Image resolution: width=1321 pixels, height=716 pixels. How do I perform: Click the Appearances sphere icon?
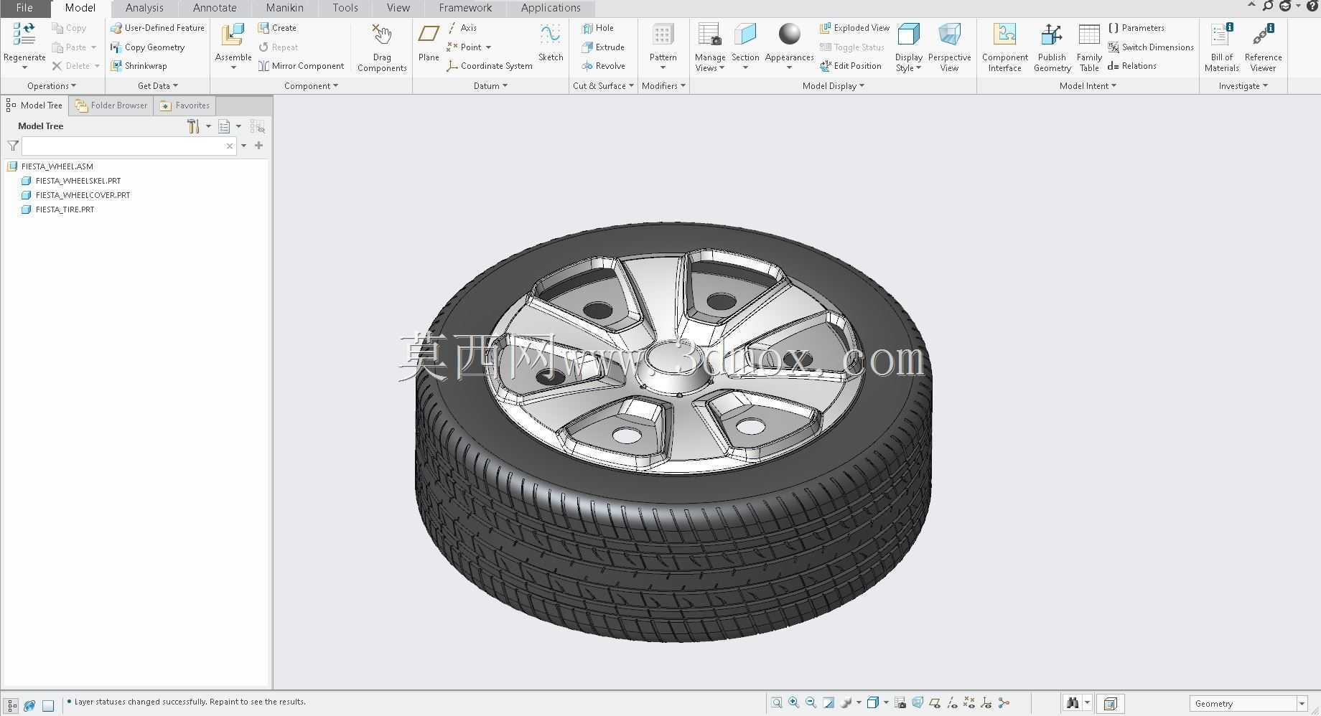[x=789, y=34]
